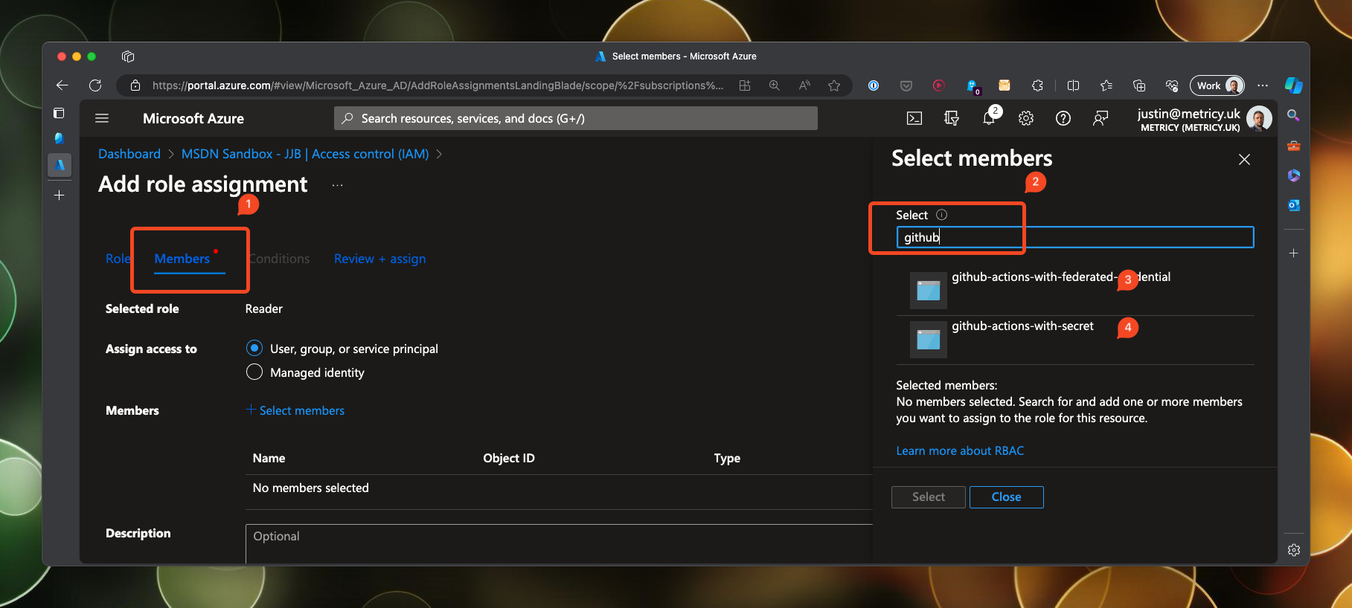Toggle split screen icon in toolbar
The width and height of the screenshot is (1352, 608).
pos(1073,85)
